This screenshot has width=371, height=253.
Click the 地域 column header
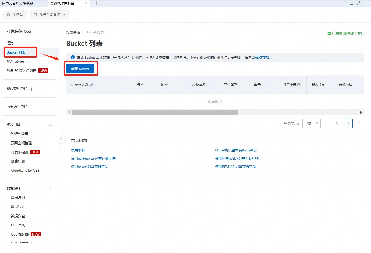point(164,85)
